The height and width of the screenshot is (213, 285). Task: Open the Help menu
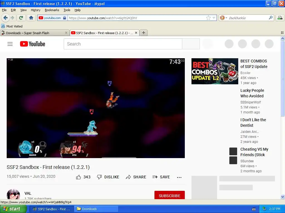(78, 10)
